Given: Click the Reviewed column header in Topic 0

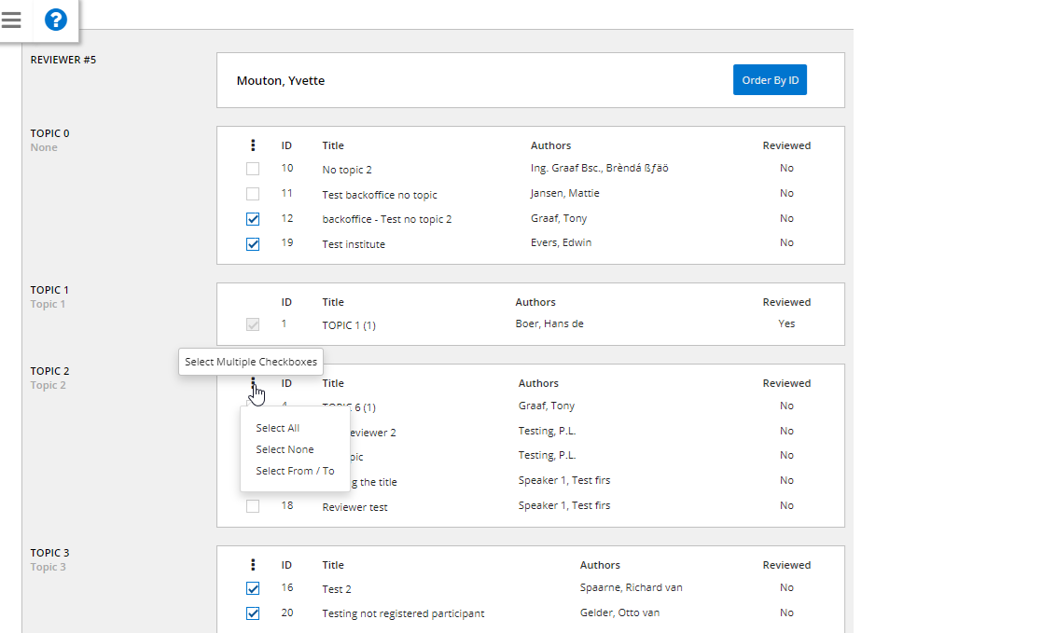Looking at the screenshot, I should [786, 145].
